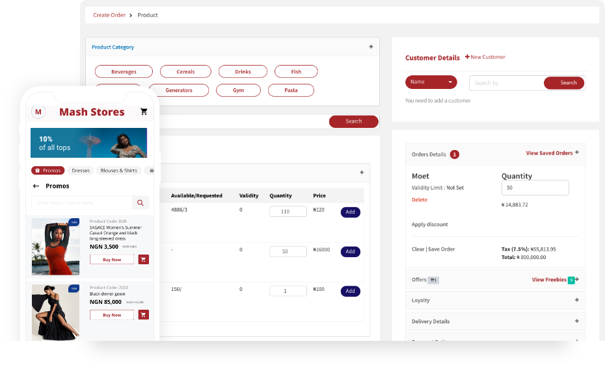Image resolution: width=605 pixels, height=374 pixels.
Task: Add the ₦100 product to the order
Action: pos(351,291)
